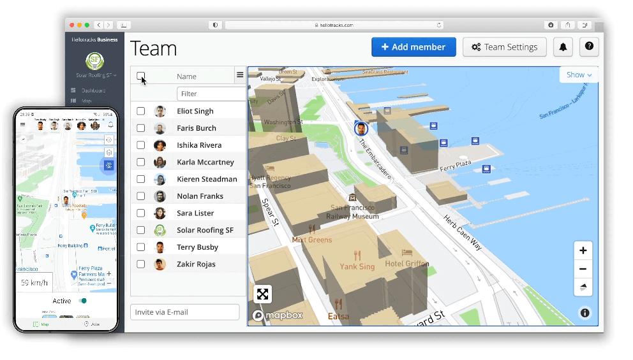The height and width of the screenshot is (360, 633).
Task: Go to Dashboard in the sidebar
Action: [x=93, y=90]
